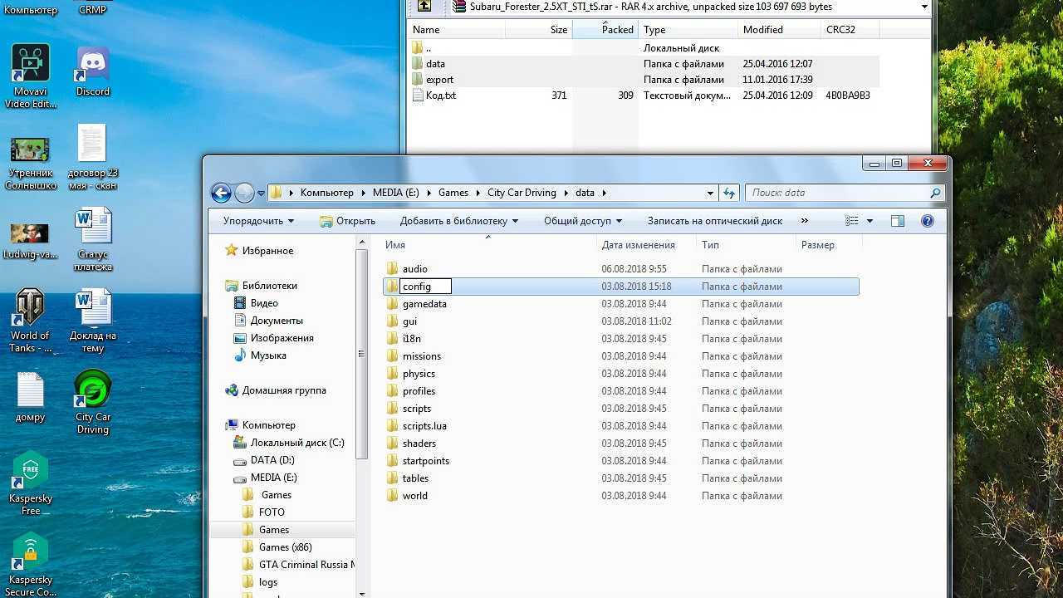Click Games breadcrumb segment
The height and width of the screenshot is (598, 1063).
[x=453, y=193]
